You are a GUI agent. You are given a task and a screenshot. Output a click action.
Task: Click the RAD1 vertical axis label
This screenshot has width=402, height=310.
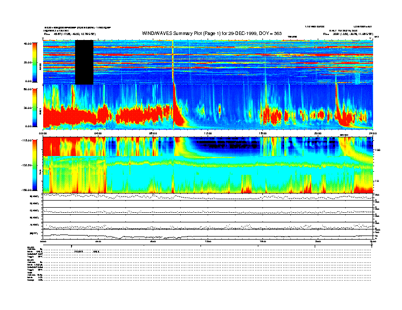(41, 111)
